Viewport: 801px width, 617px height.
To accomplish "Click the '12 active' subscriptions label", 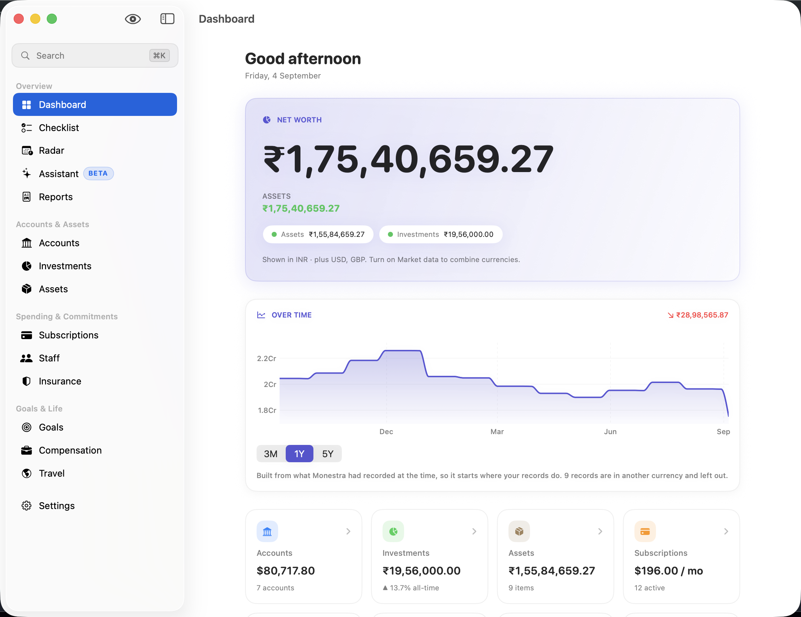I will (650, 587).
